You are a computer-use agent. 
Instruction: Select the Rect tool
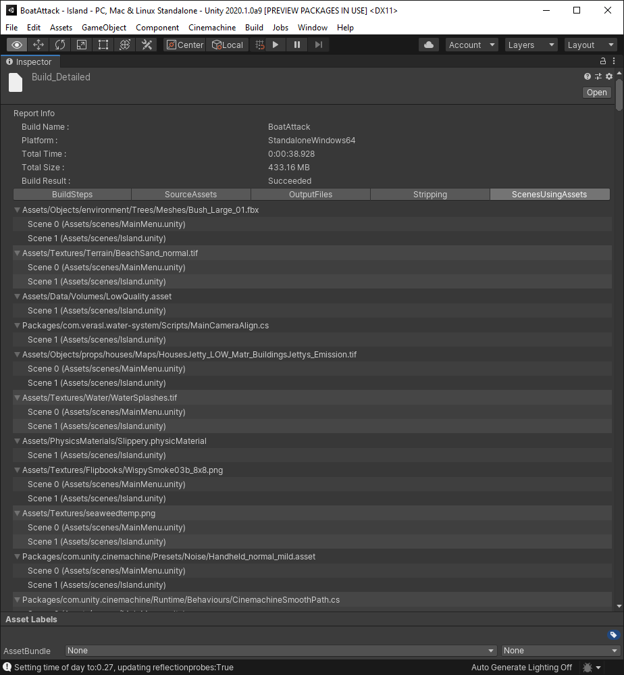click(x=103, y=45)
